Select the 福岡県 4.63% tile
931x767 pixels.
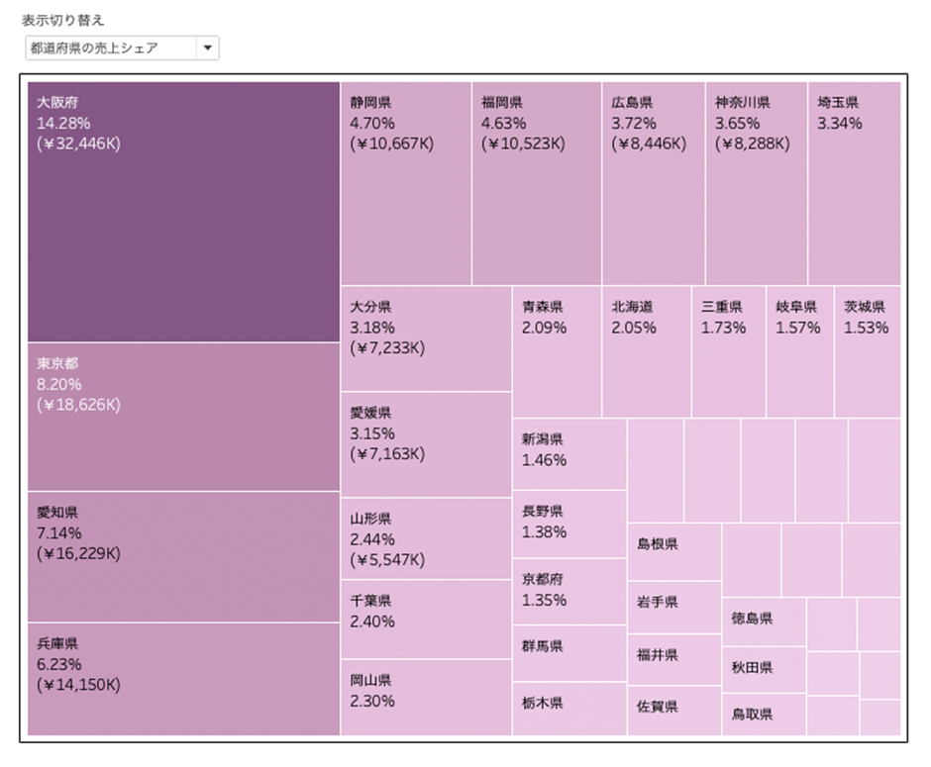(537, 183)
